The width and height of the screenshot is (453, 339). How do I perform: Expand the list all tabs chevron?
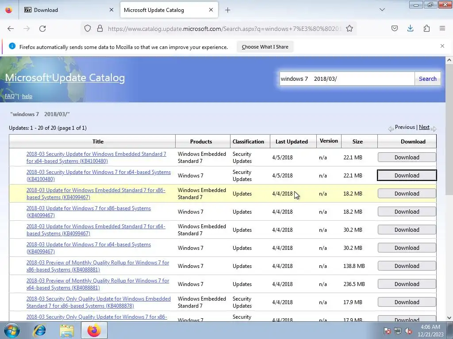click(382, 10)
